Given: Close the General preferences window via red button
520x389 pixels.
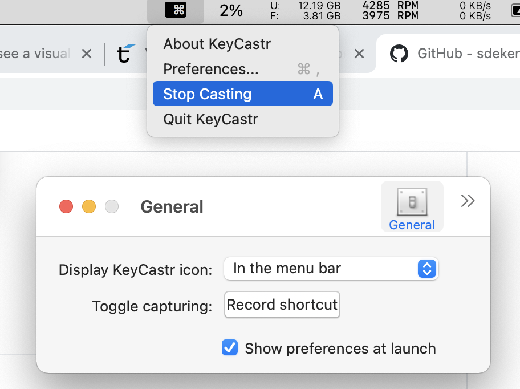Looking at the screenshot, I should click(x=66, y=206).
